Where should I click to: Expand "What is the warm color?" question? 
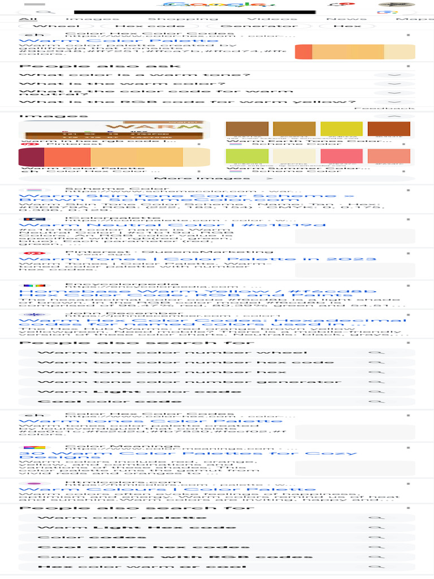(x=394, y=84)
